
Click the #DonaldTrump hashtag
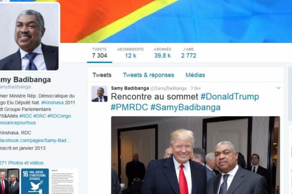click(x=230, y=96)
